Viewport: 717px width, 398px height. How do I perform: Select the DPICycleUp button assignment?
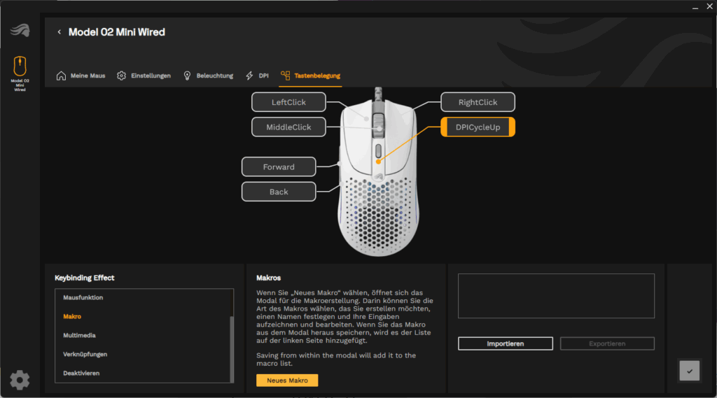click(478, 127)
